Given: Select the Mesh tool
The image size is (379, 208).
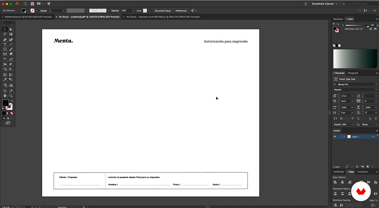Looking at the screenshot, I should click(5, 75).
